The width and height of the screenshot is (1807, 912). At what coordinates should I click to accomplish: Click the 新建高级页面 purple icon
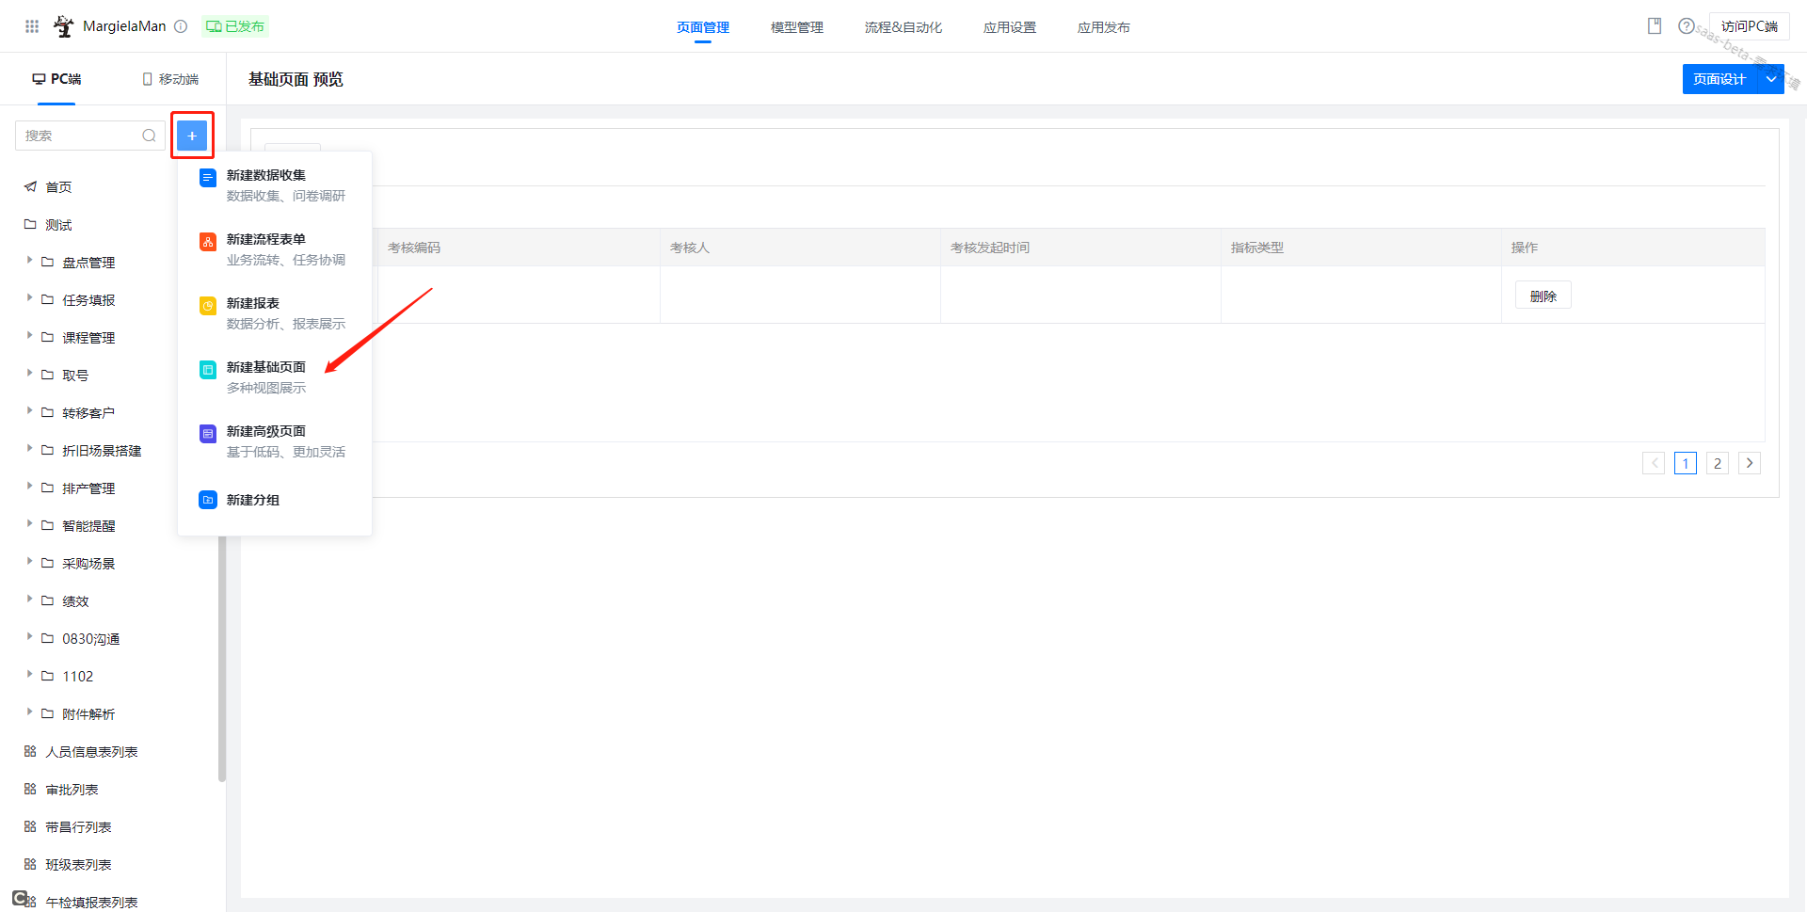click(x=208, y=434)
